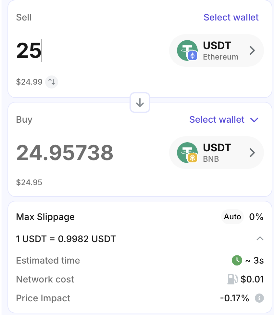The height and width of the screenshot is (315, 274).
Task: Toggle the USD/token amount switch icon
Action: 52,82
